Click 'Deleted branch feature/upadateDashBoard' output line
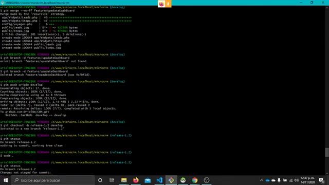The width and height of the screenshot is (329, 185). (46, 75)
